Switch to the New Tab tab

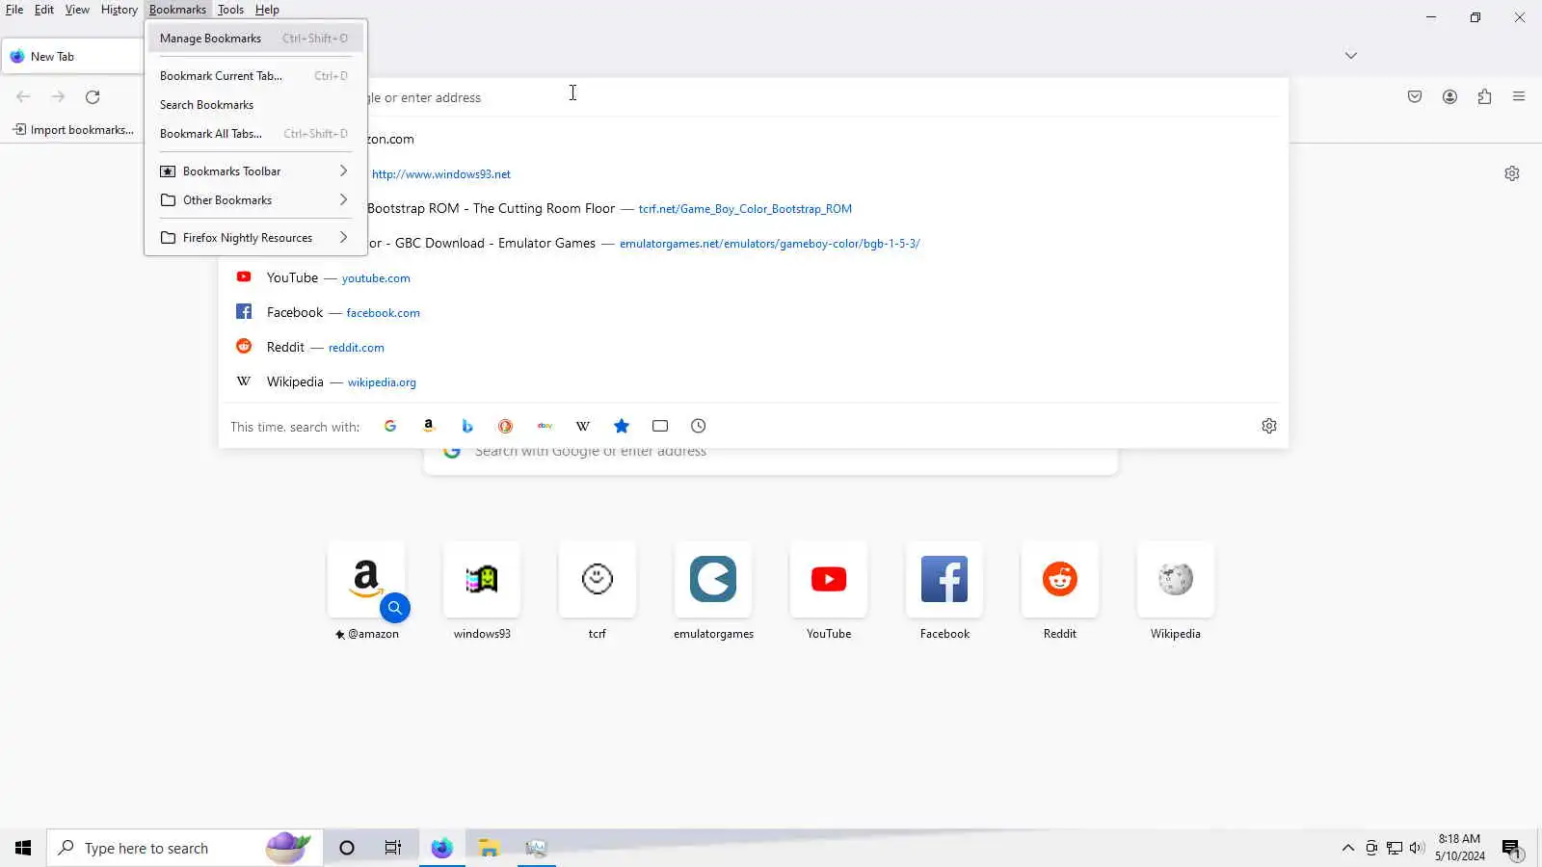73,56
